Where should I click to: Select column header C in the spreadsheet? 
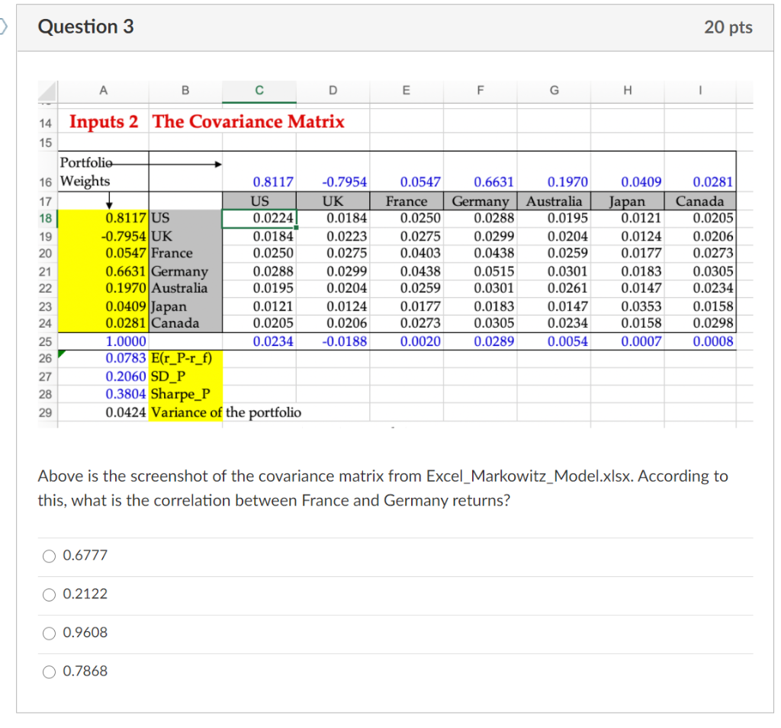(x=259, y=91)
